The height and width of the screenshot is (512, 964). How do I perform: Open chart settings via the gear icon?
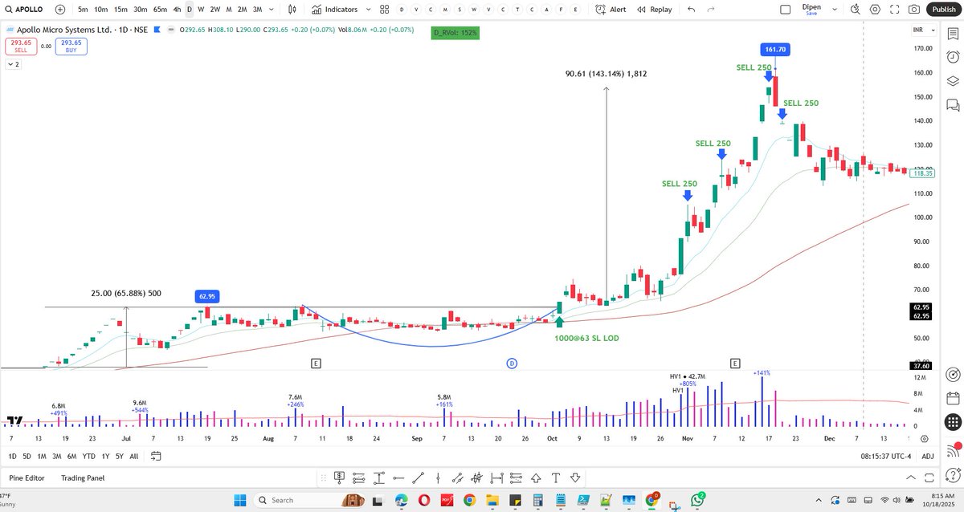tap(874, 10)
